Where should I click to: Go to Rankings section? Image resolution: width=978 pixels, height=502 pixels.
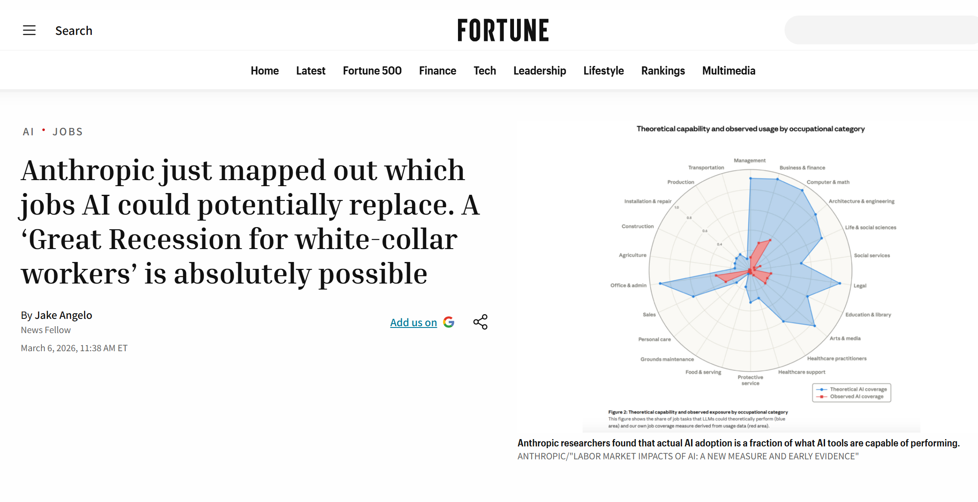pyautogui.click(x=663, y=71)
